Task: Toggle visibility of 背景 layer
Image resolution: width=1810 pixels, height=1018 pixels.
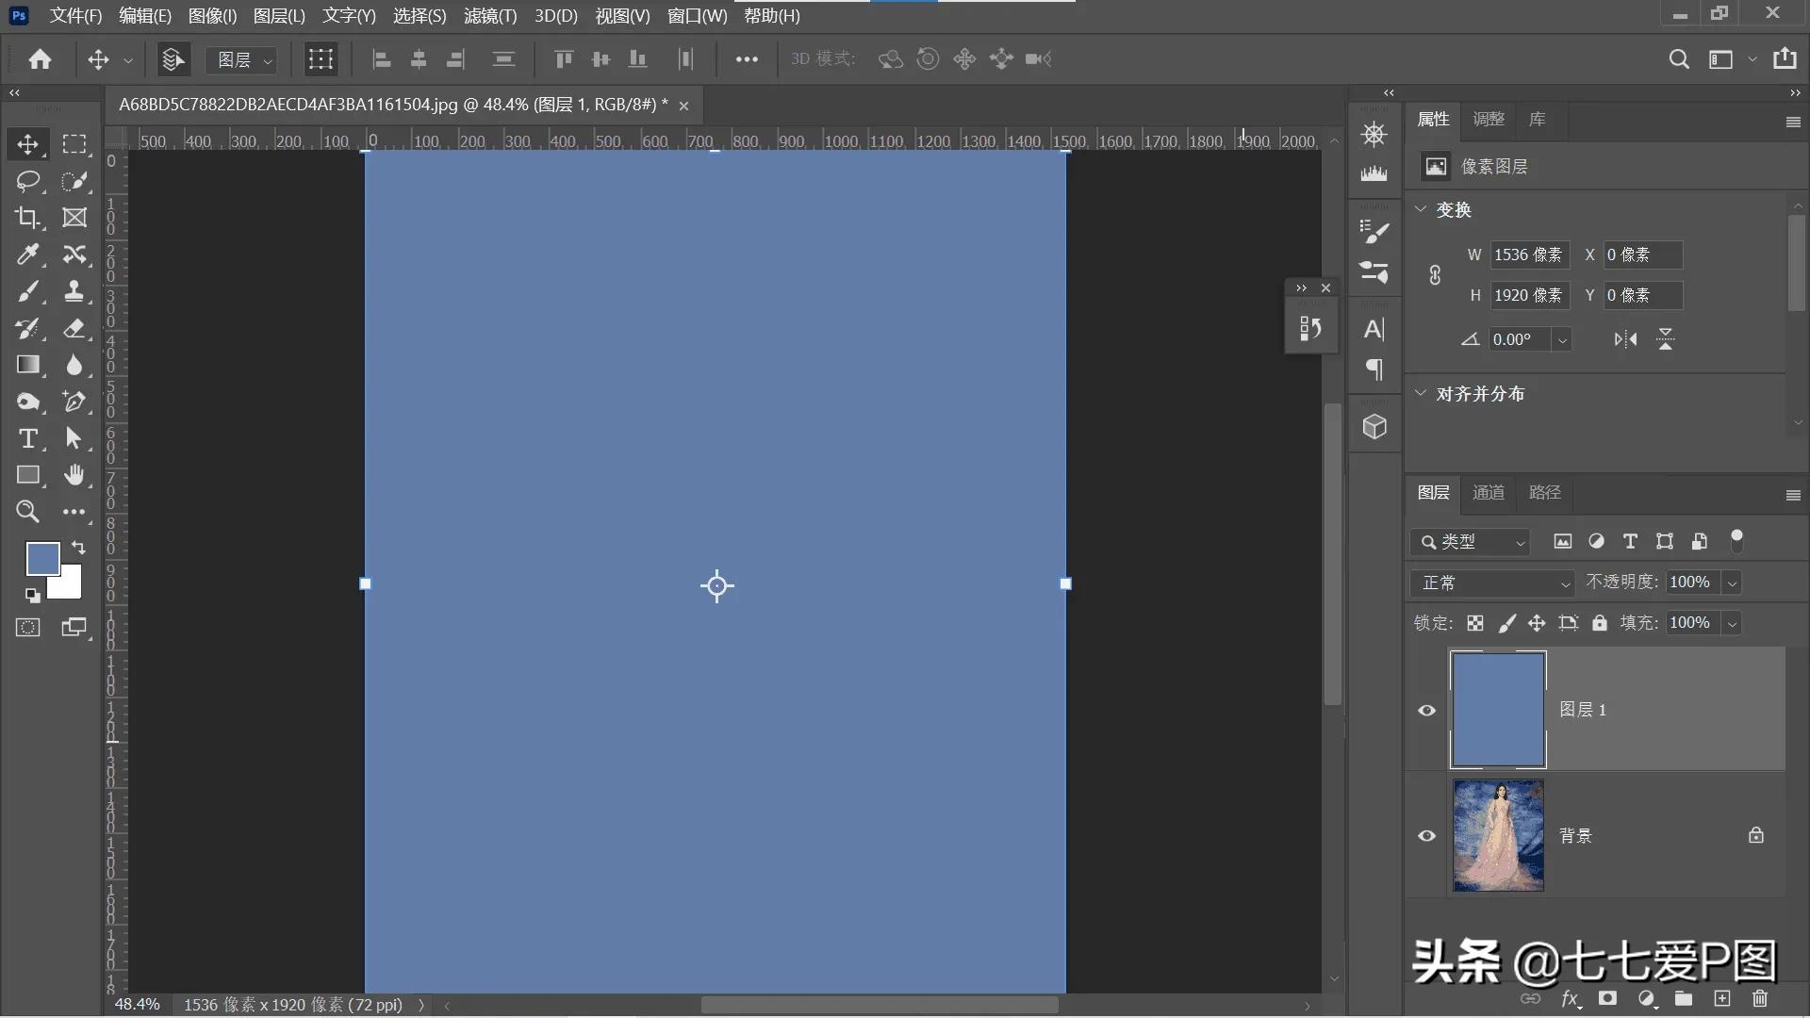Action: (x=1426, y=835)
